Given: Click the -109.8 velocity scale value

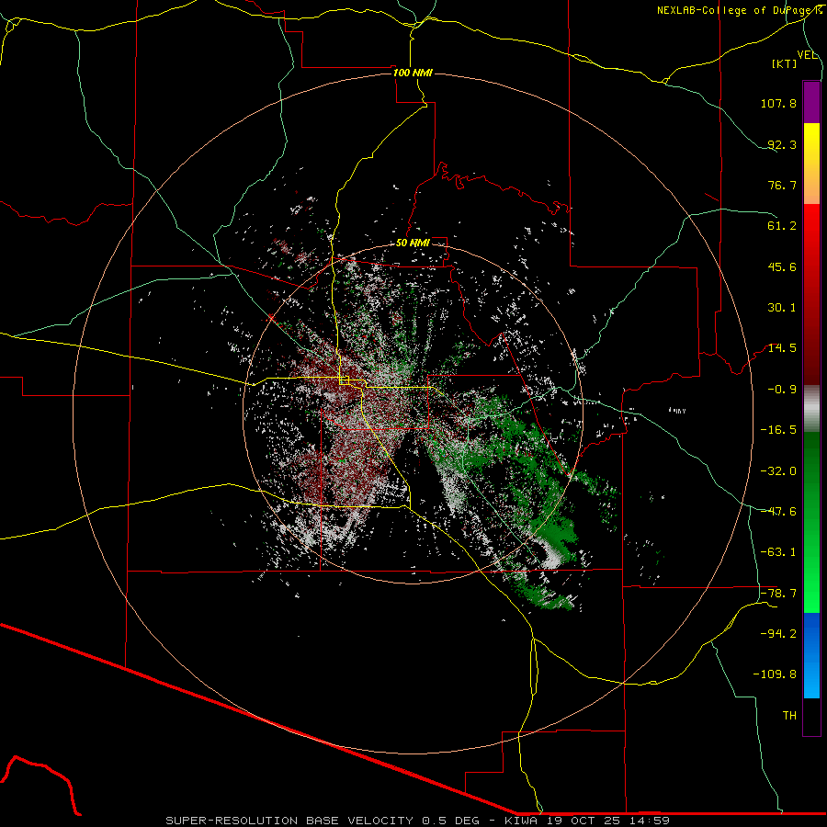Looking at the screenshot, I should click(775, 674).
